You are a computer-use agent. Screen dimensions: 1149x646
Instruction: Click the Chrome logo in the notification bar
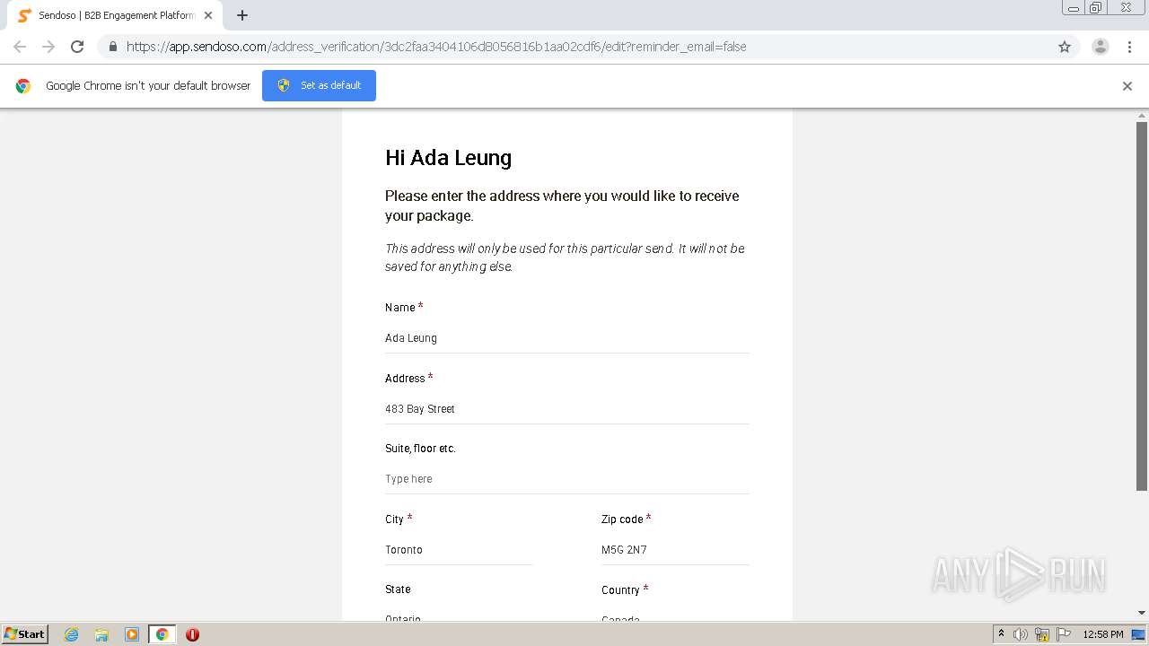coord(23,86)
